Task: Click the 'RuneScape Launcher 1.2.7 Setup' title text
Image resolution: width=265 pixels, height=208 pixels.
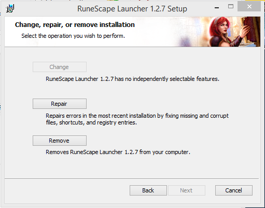Action: 132,9
